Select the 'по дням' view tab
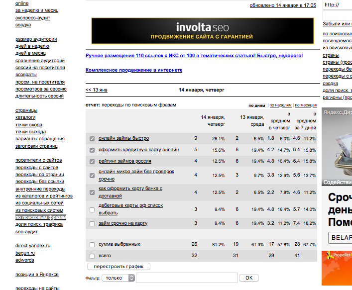This screenshot has height=290, width=352. pos(257,105)
